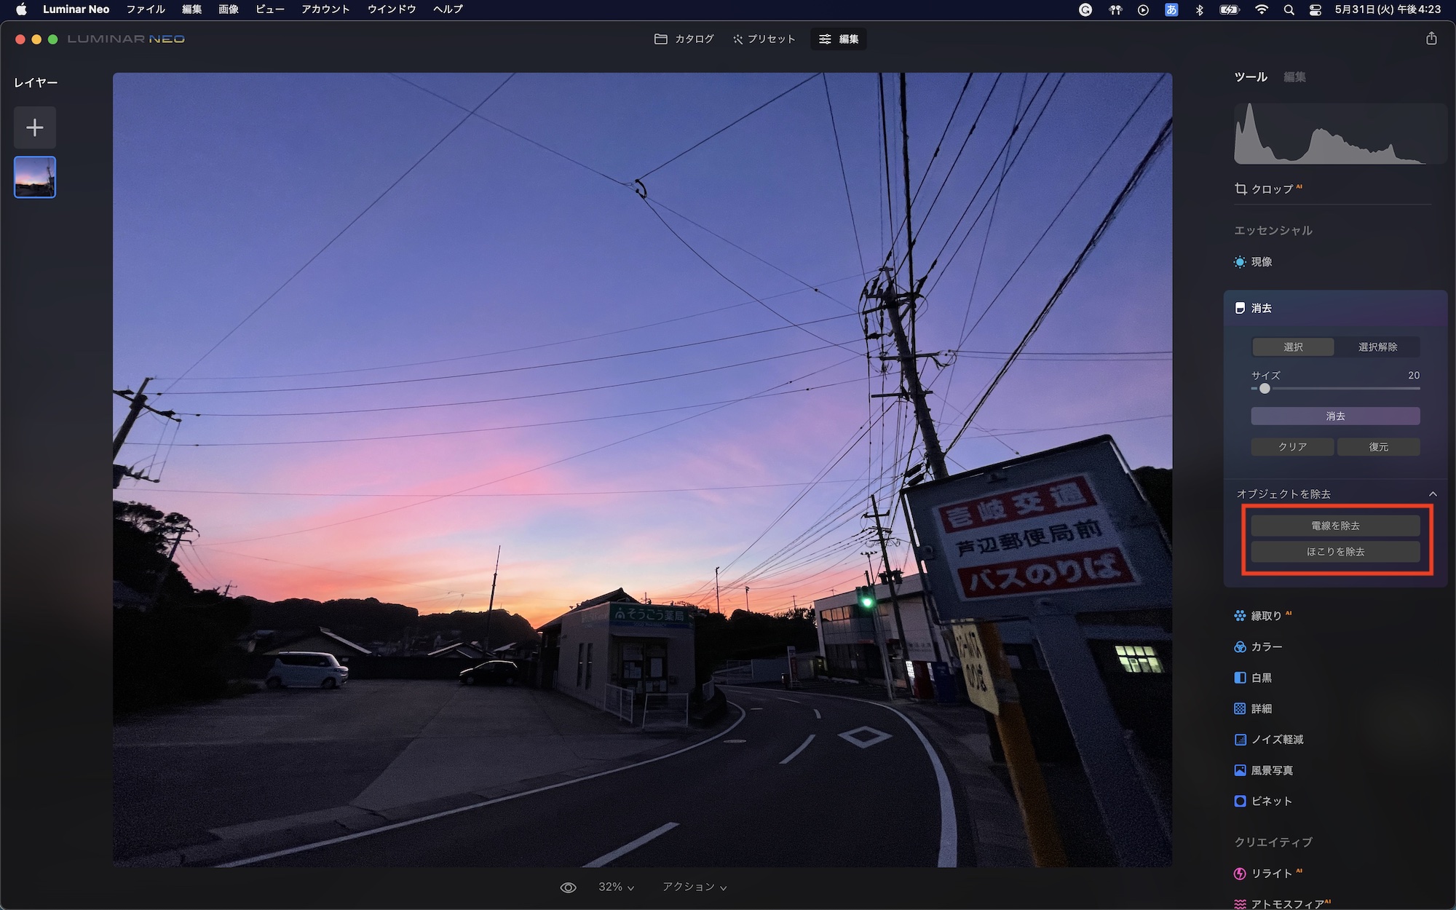Open the ビュー menu in menu bar
The image size is (1456, 910).
pyautogui.click(x=269, y=9)
